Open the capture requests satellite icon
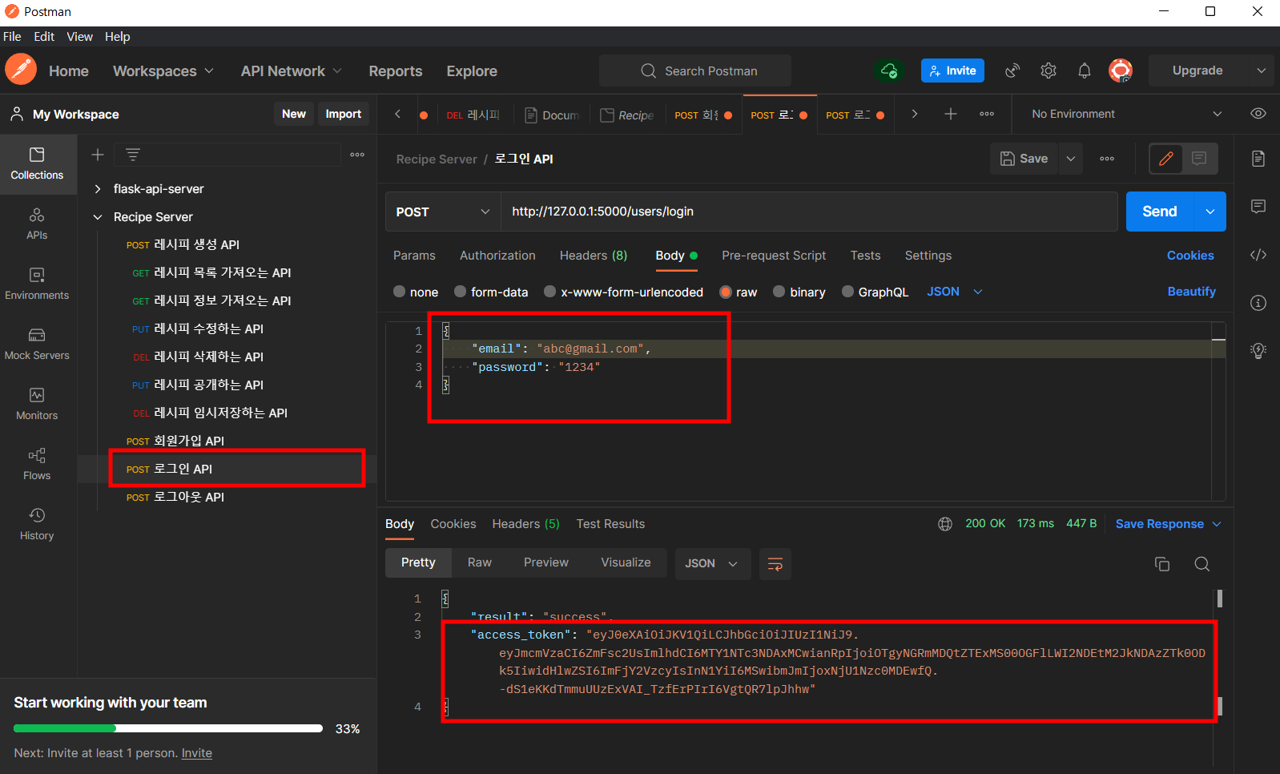The image size is (1280, 774). coord(1012,71)
